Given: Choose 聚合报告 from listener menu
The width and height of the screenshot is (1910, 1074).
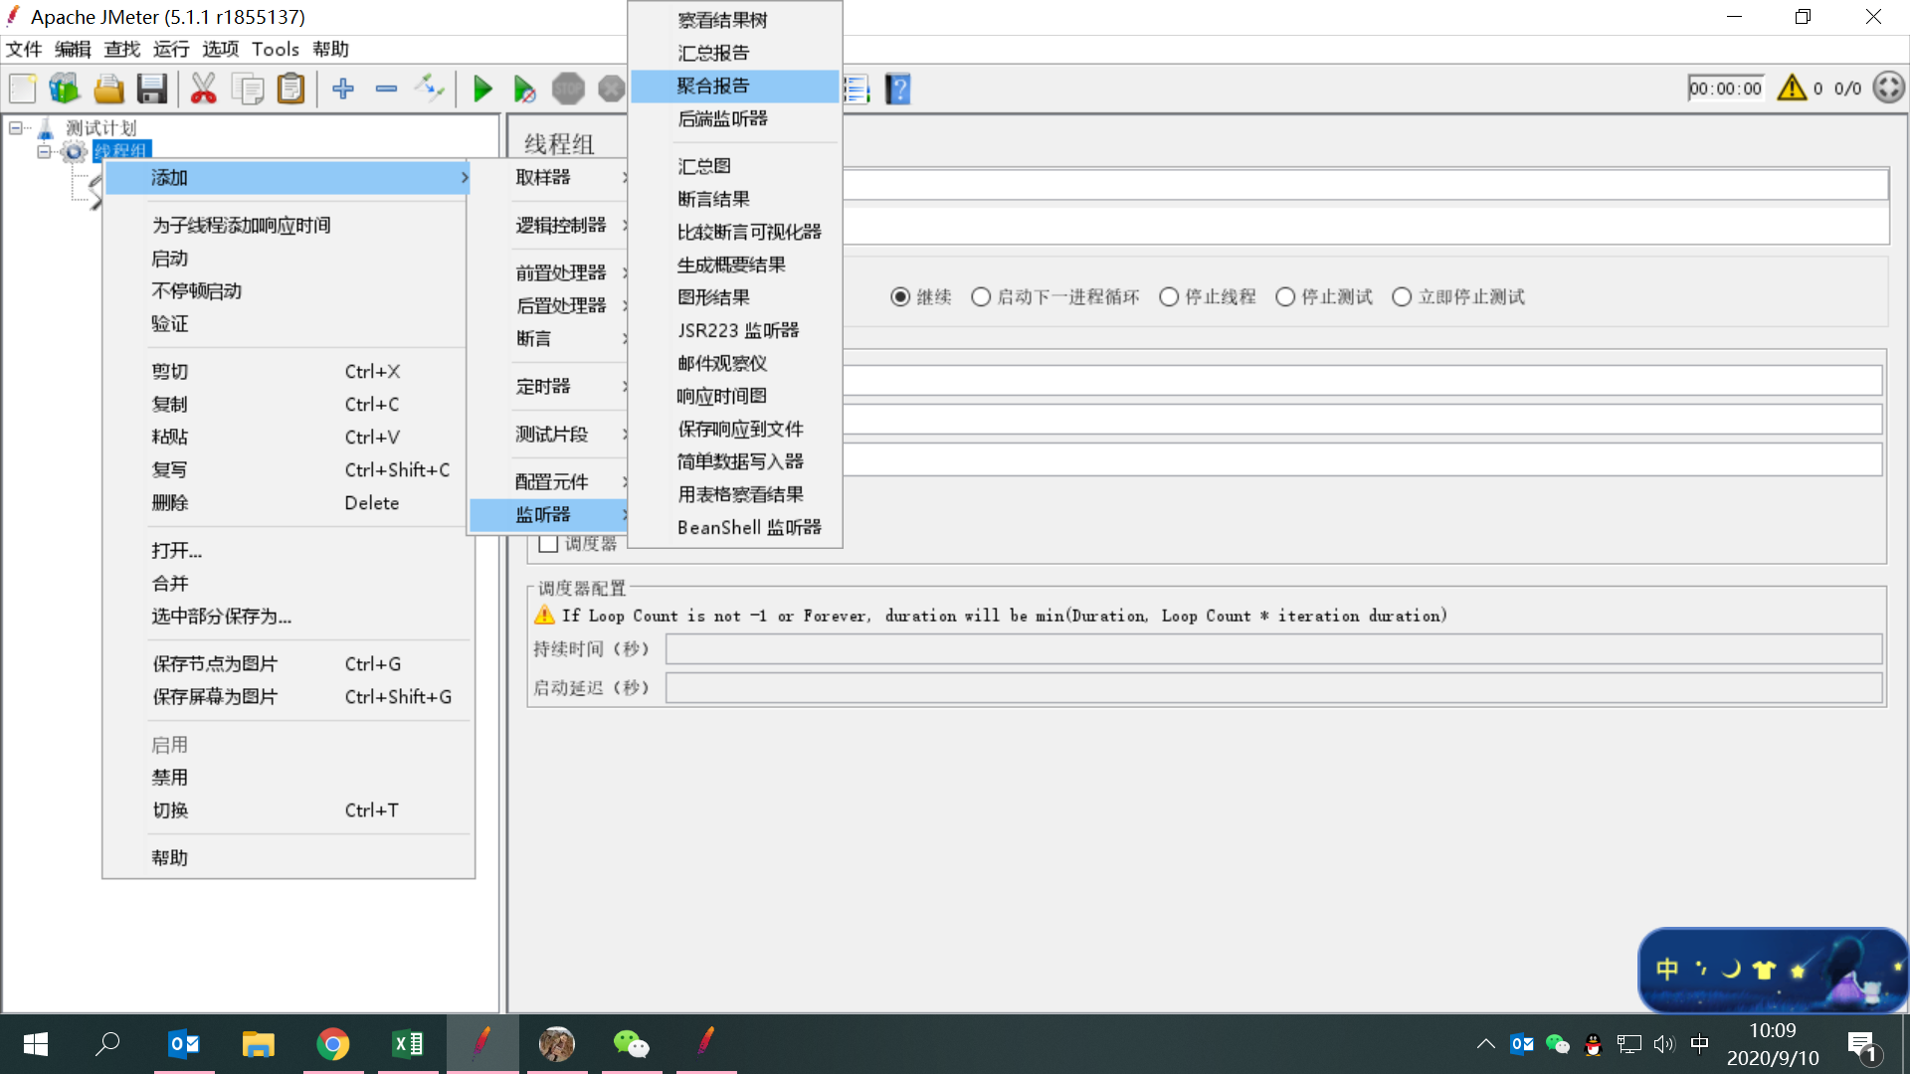Looking at the screenshot, I should tap(714, 87).
